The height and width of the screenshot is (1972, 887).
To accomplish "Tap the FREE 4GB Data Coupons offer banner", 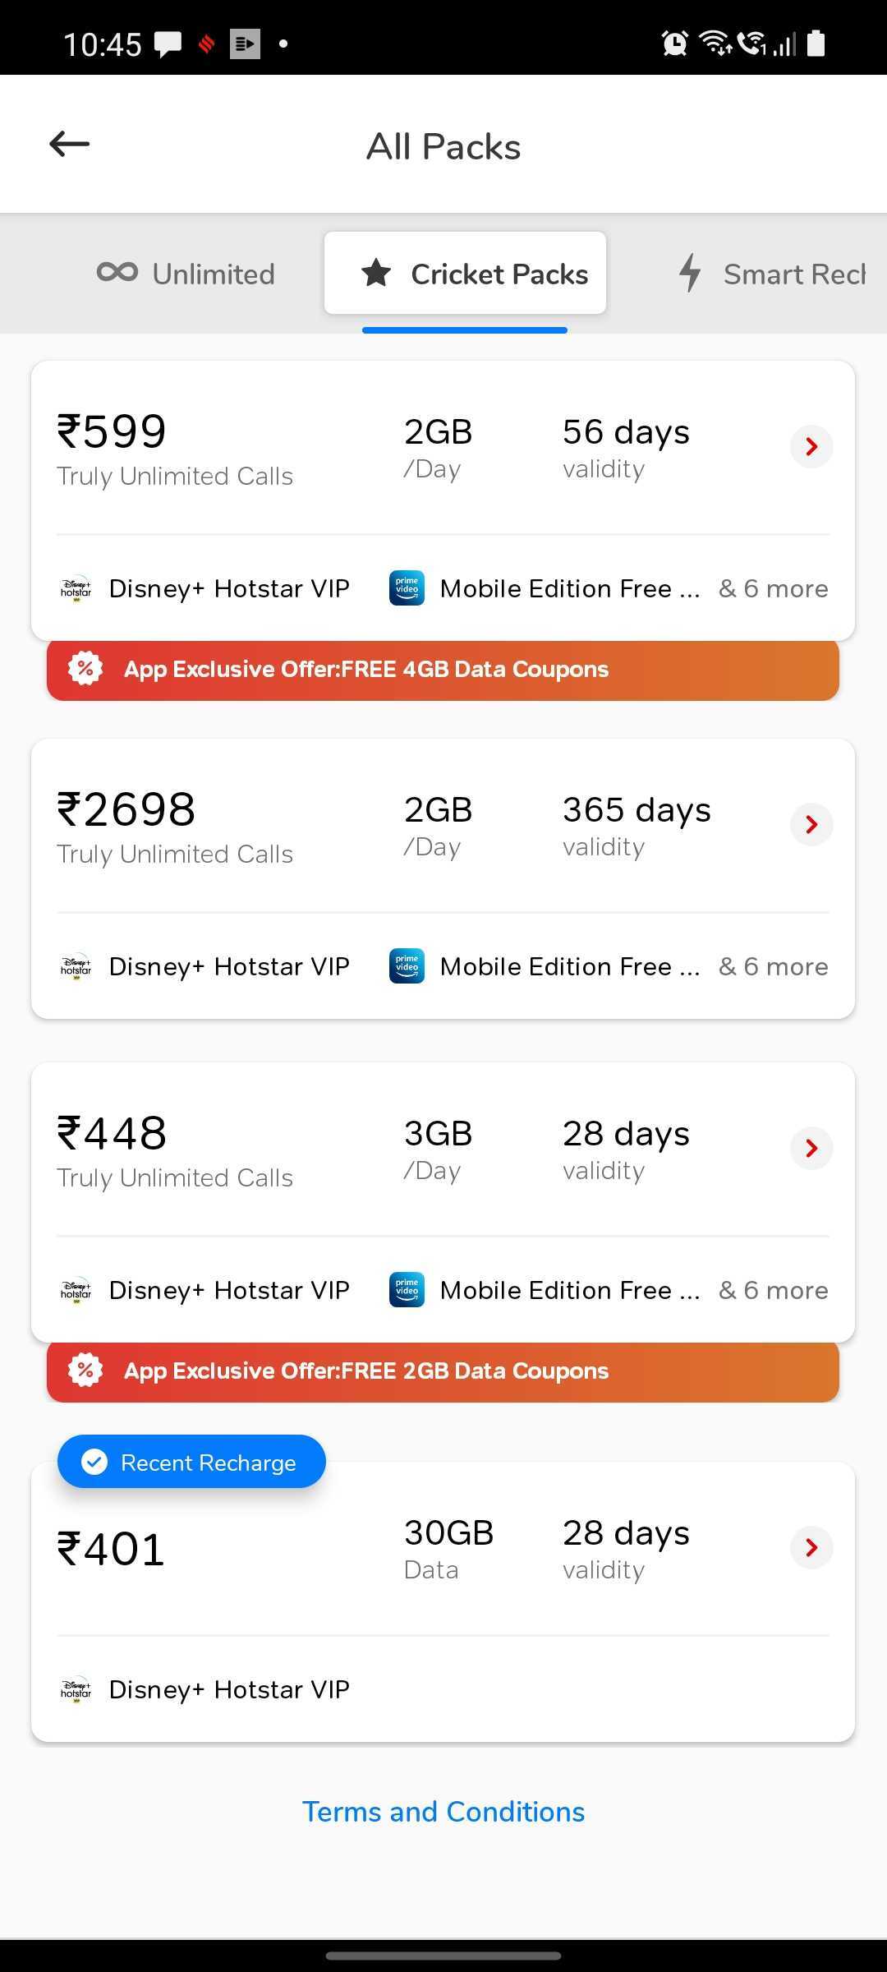I will [443, 670].
